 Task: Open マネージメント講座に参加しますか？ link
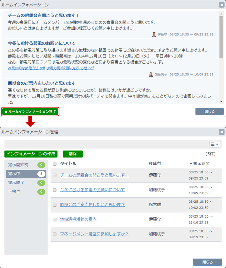pyautogui.click(x=94, y=234)
